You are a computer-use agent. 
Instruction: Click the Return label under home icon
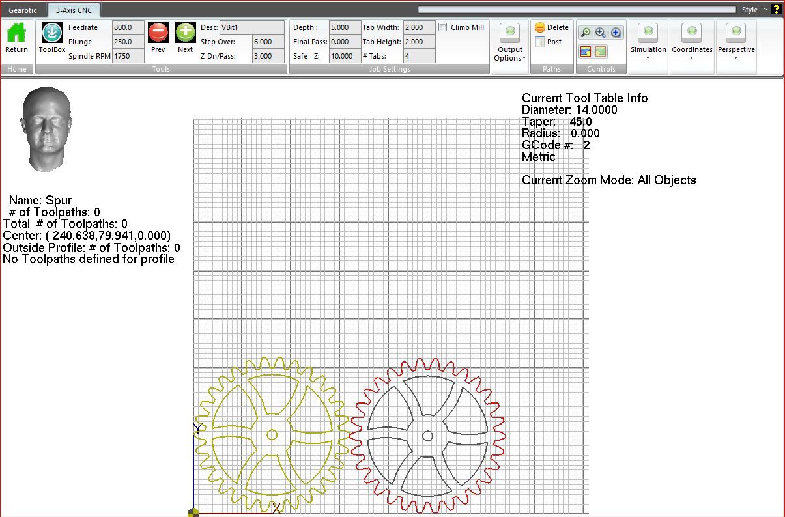[16, 49]
